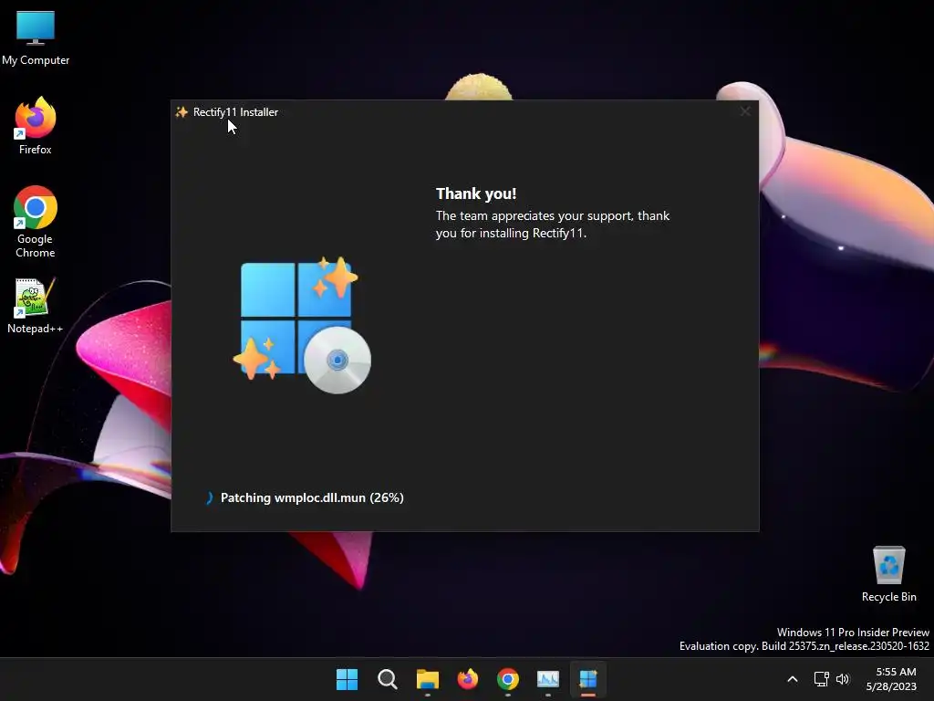Open the volume tray icon
This screenshot has height=701, width=934.
(843, 679)
